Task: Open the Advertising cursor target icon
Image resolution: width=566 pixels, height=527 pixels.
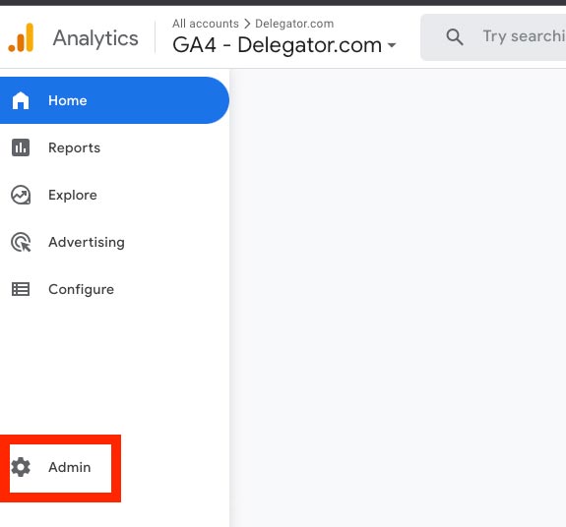Action: pos(21,242)
